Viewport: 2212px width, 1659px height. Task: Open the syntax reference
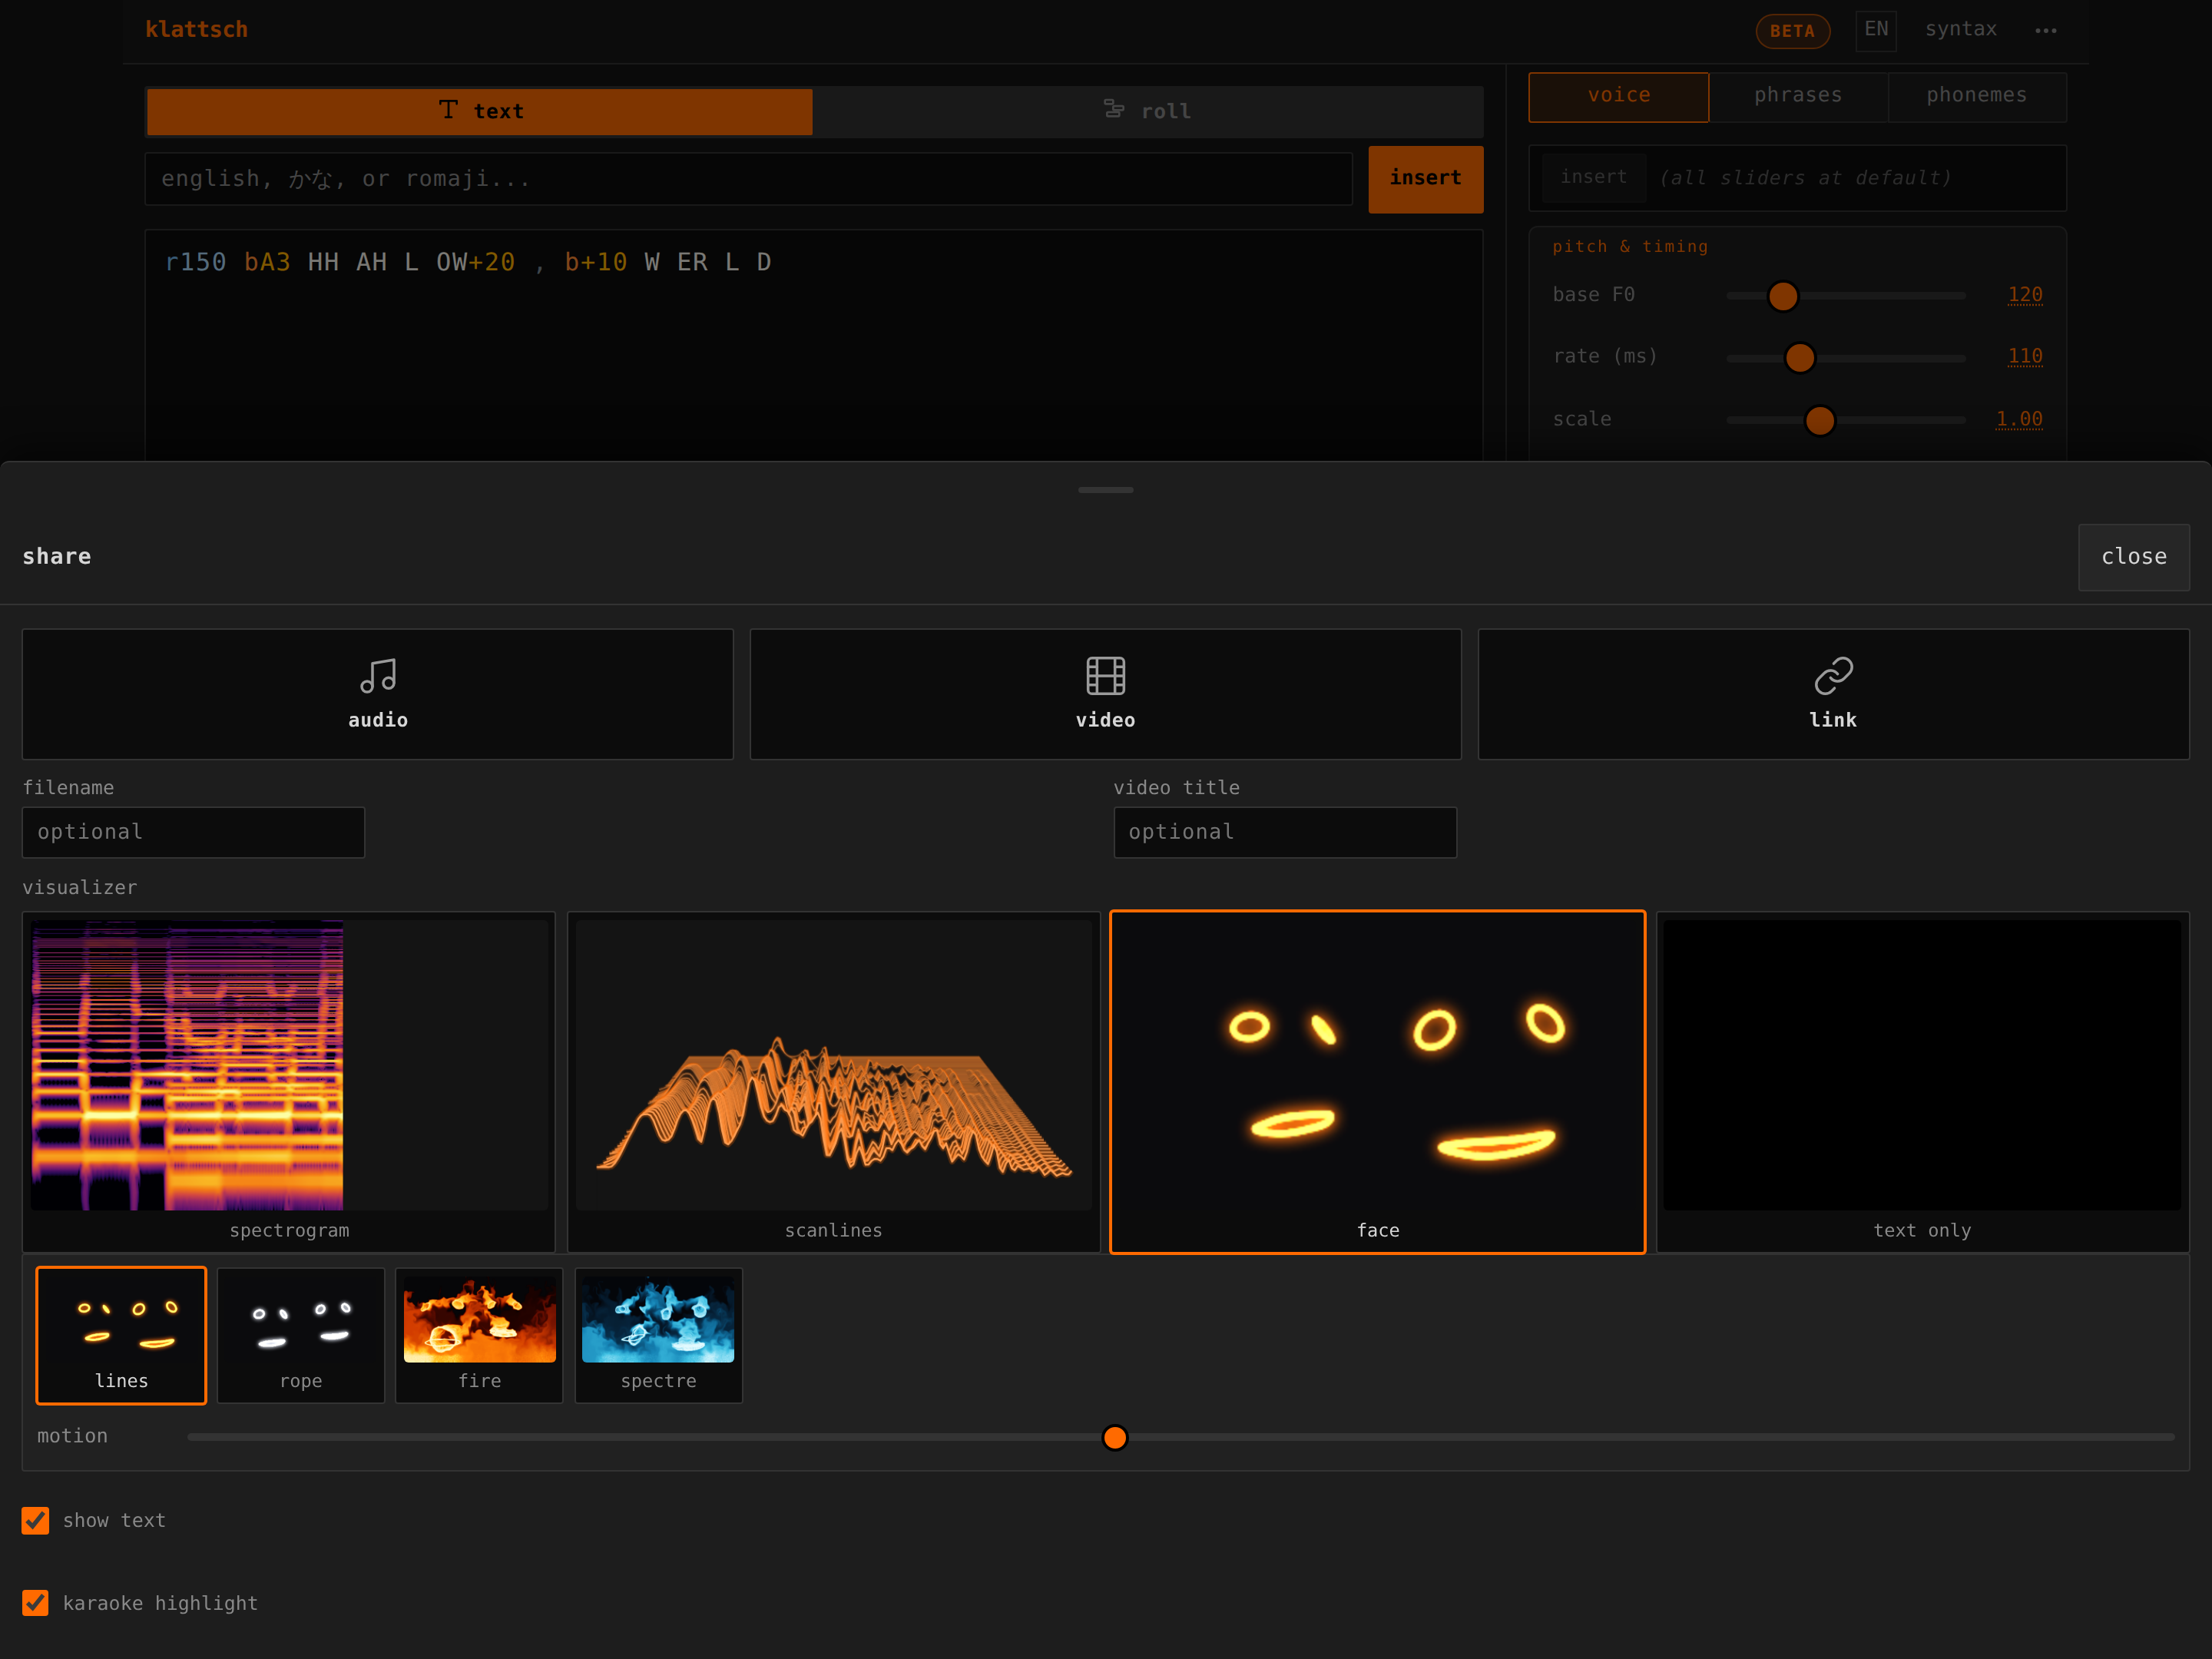pos(1961,29)
